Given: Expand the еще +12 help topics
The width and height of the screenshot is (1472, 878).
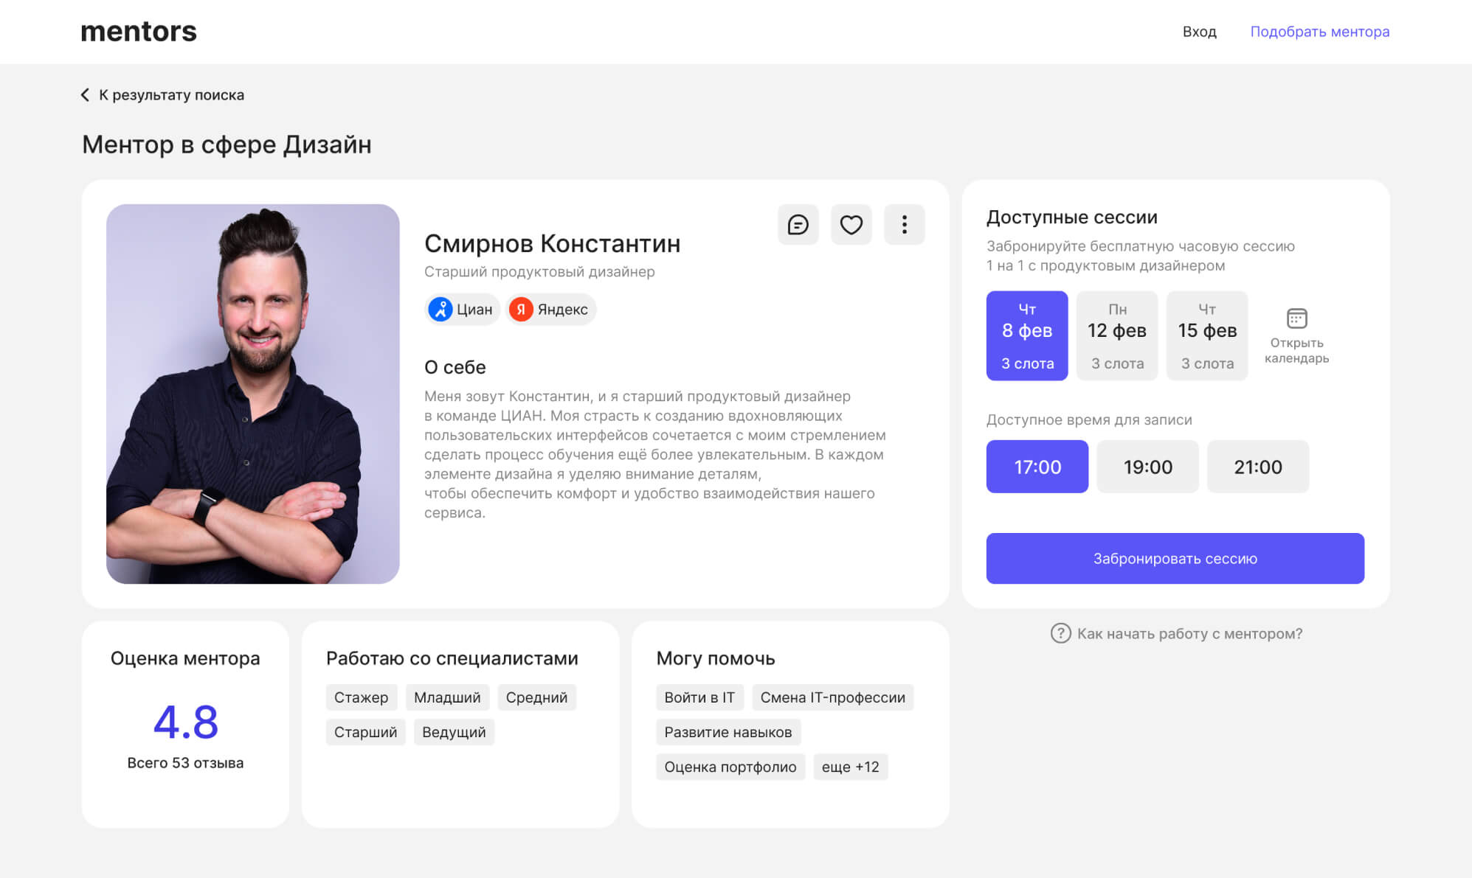Looking at the screenshot, I should tap(850, 767).
